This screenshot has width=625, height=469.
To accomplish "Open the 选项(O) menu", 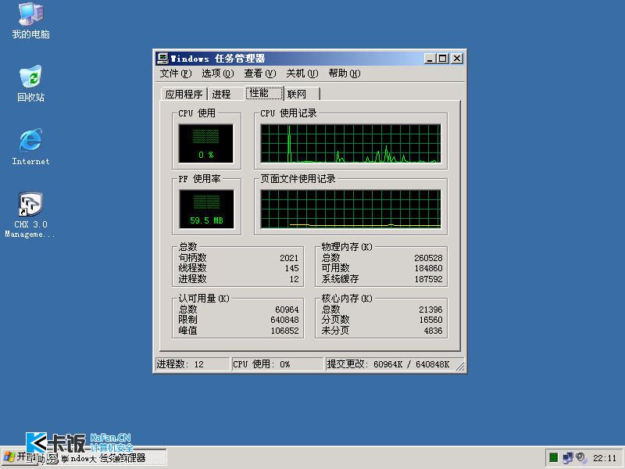I will click(x=218, y=73).
